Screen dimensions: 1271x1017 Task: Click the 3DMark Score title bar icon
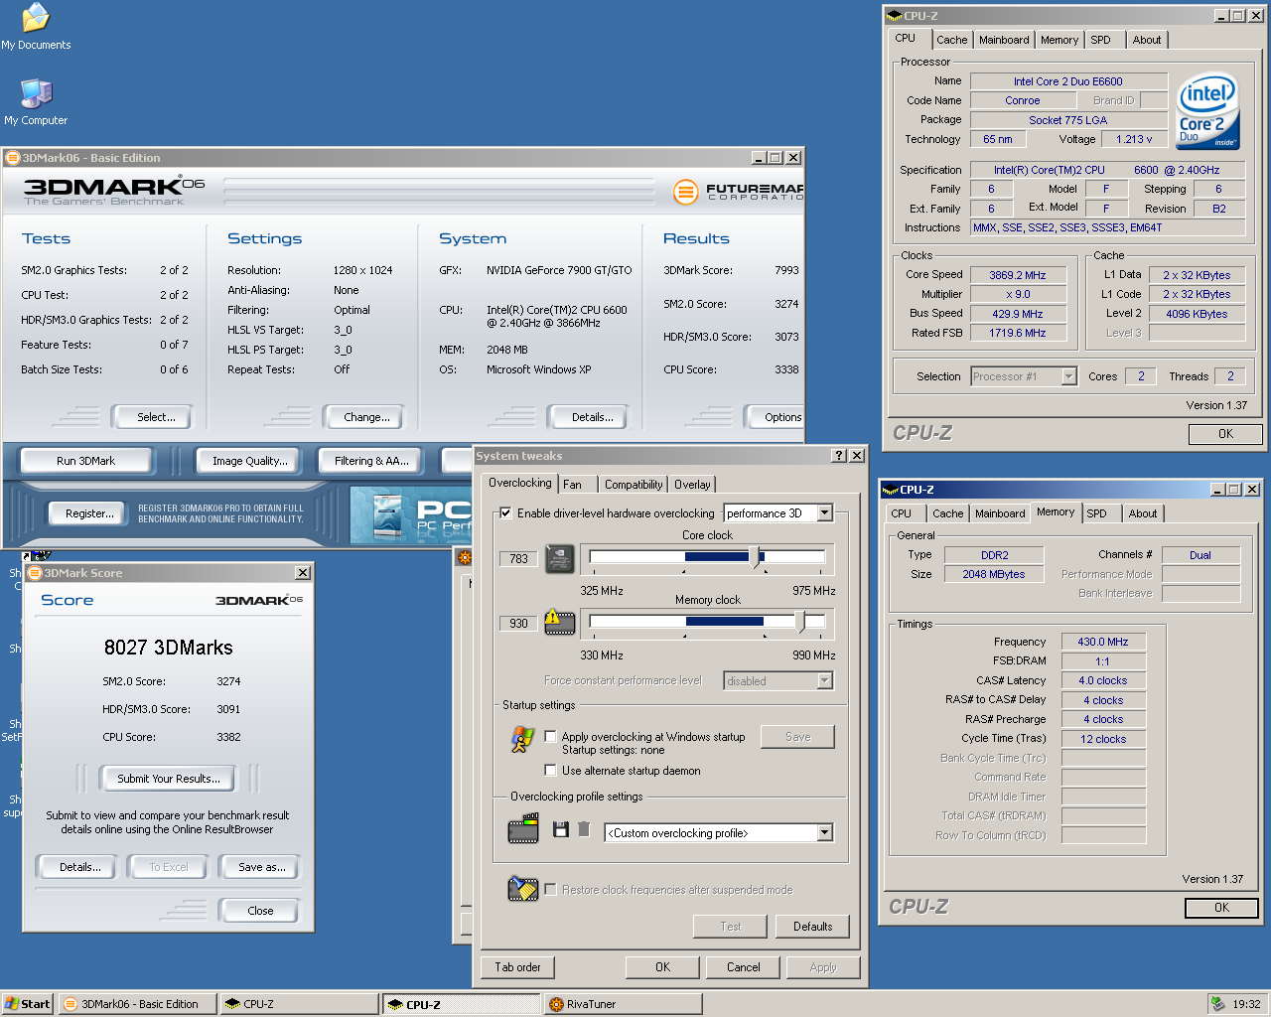35,573
